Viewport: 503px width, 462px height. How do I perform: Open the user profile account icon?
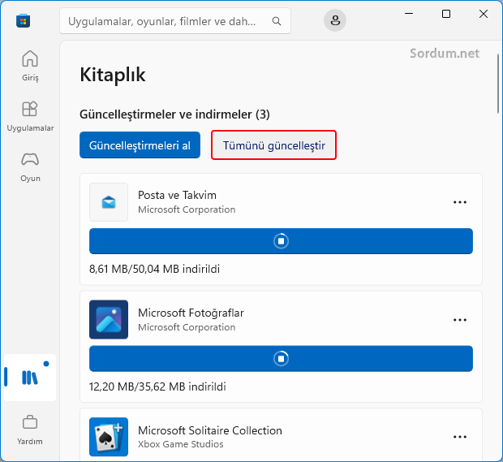point(335,20)
